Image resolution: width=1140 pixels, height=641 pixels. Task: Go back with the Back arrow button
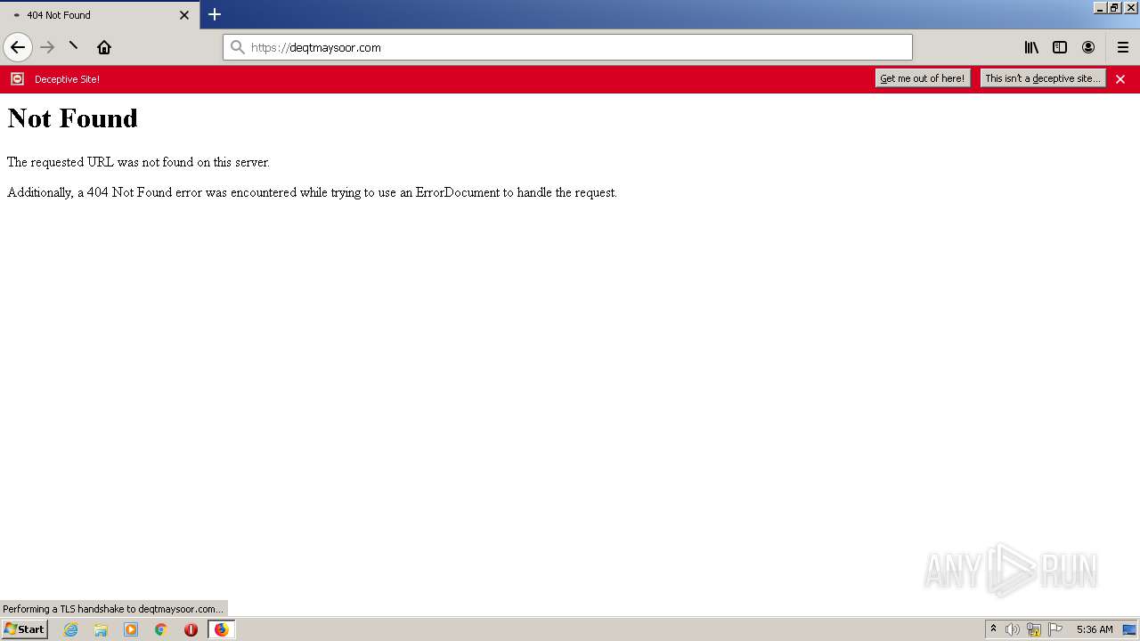click(x=18, y=47)
